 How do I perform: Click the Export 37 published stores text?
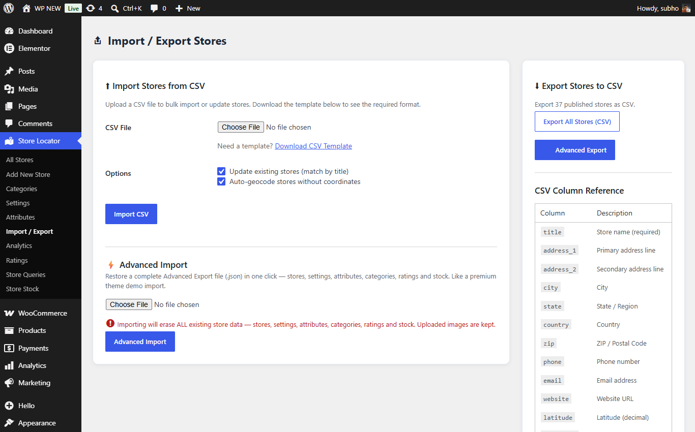(585, 105)
